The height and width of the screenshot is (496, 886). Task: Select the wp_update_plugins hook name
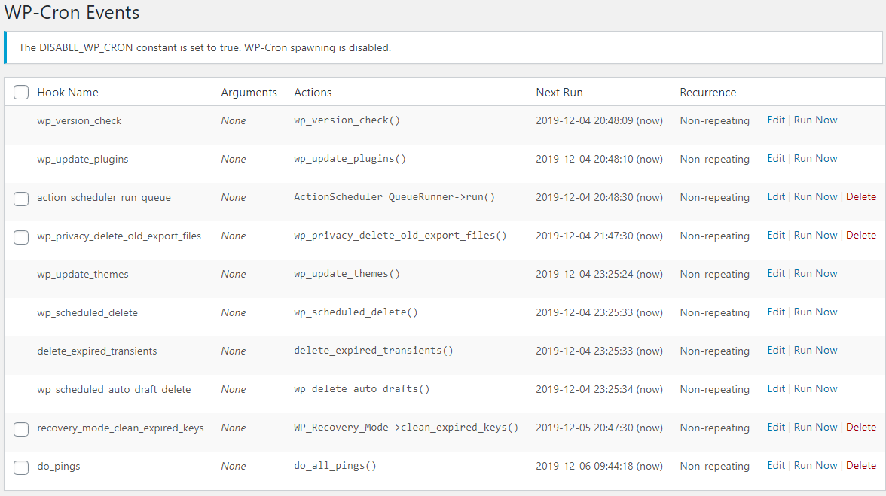point(83,159)
